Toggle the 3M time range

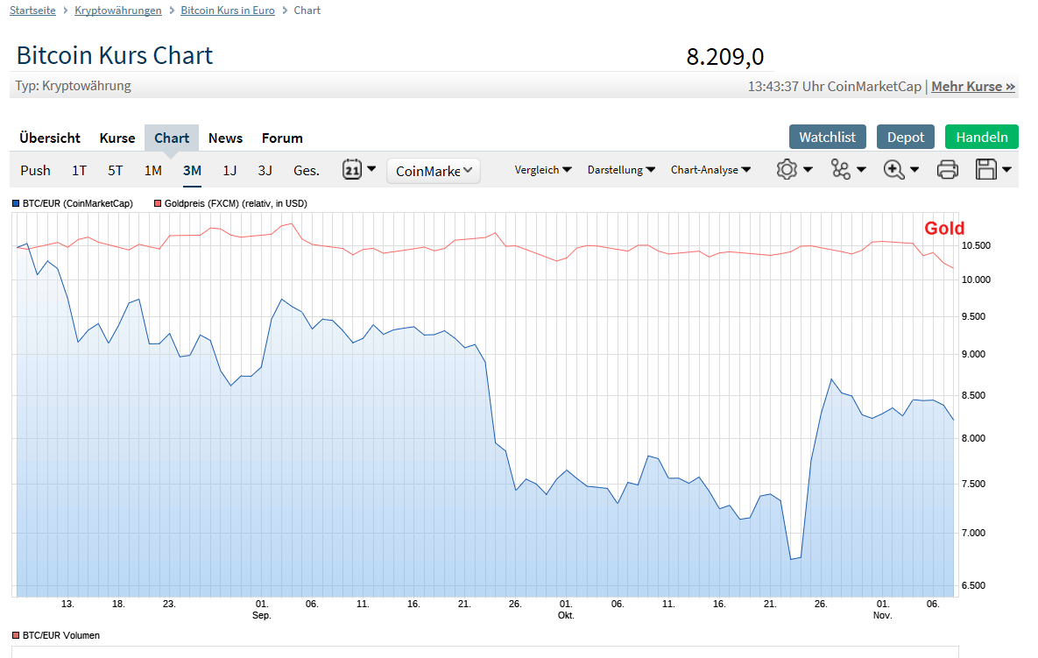(192, 171)
